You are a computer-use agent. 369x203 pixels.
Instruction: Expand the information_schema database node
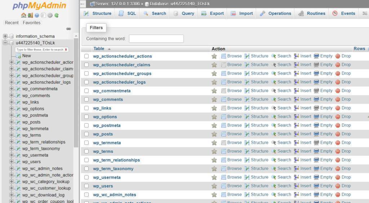5,36
